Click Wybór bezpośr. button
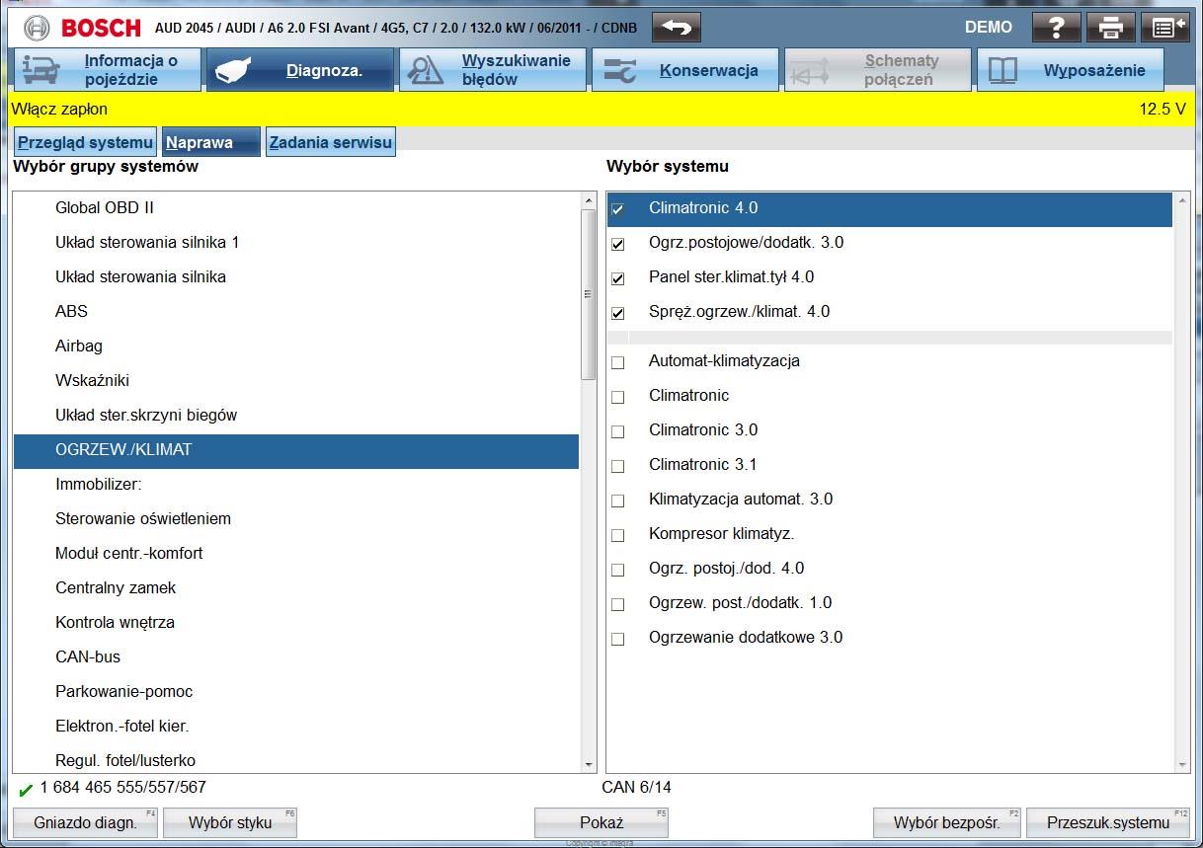Image resolution: width=1203 pixels, height=848 pixels. (946, 822)
